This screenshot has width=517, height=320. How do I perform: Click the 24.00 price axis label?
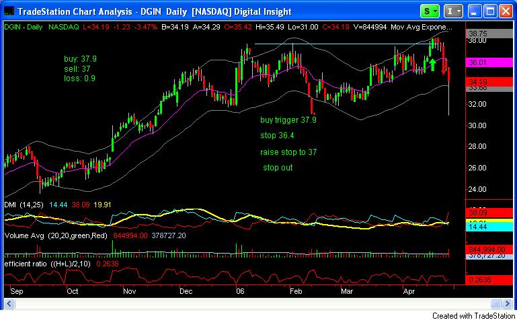point(478,189)
